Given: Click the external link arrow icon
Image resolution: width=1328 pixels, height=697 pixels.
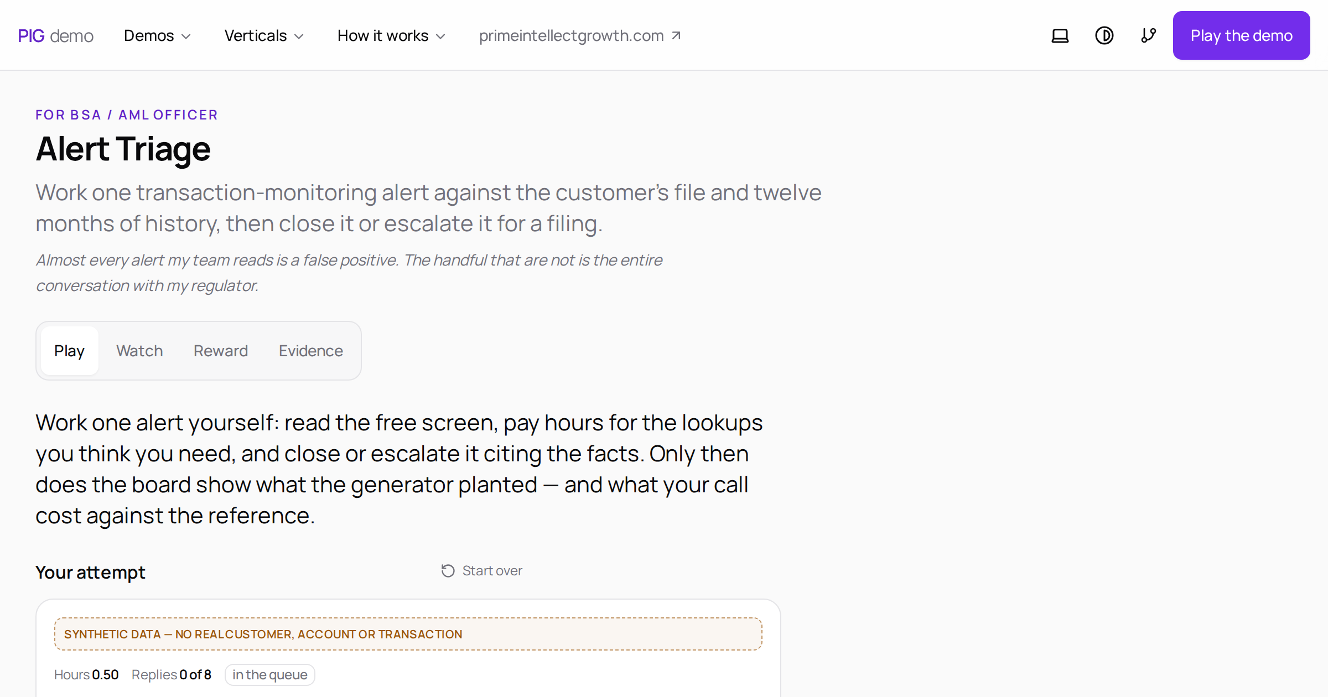Looking at the screenshot, I should click(x=676, y=36).
